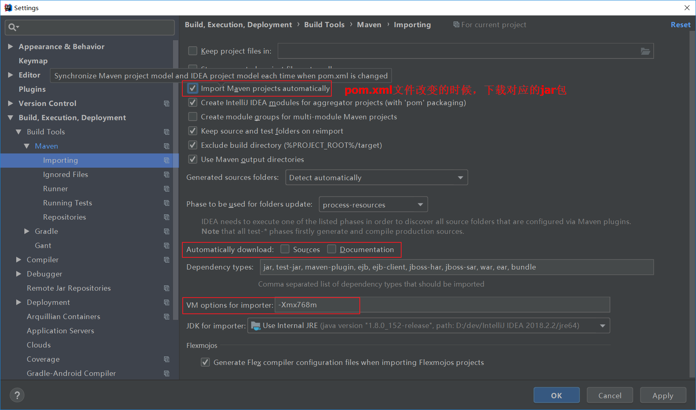Click the settings tree vertical scrollbar
Viewport: 696px width, 410px height.
click(x=176, y=180)
